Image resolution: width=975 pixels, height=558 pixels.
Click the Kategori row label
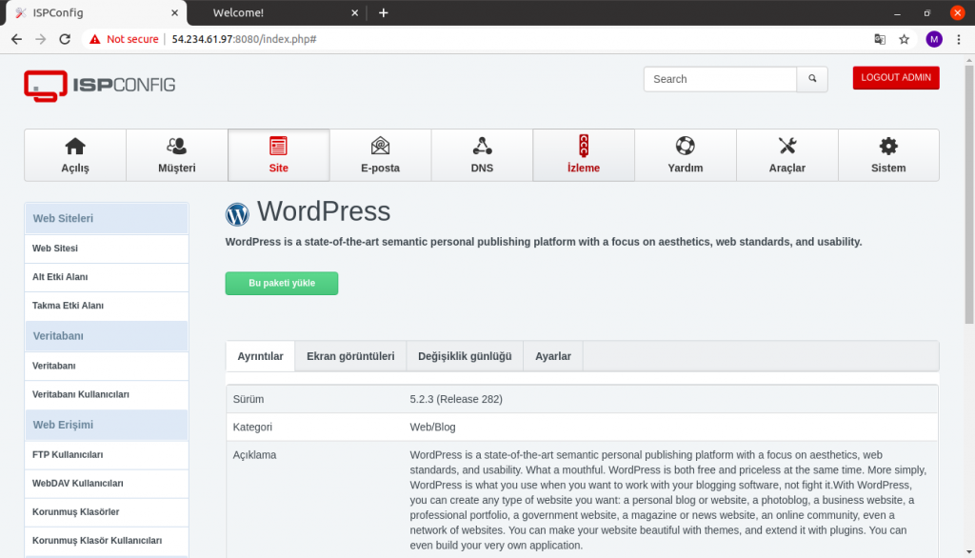(x=252, y=428)
